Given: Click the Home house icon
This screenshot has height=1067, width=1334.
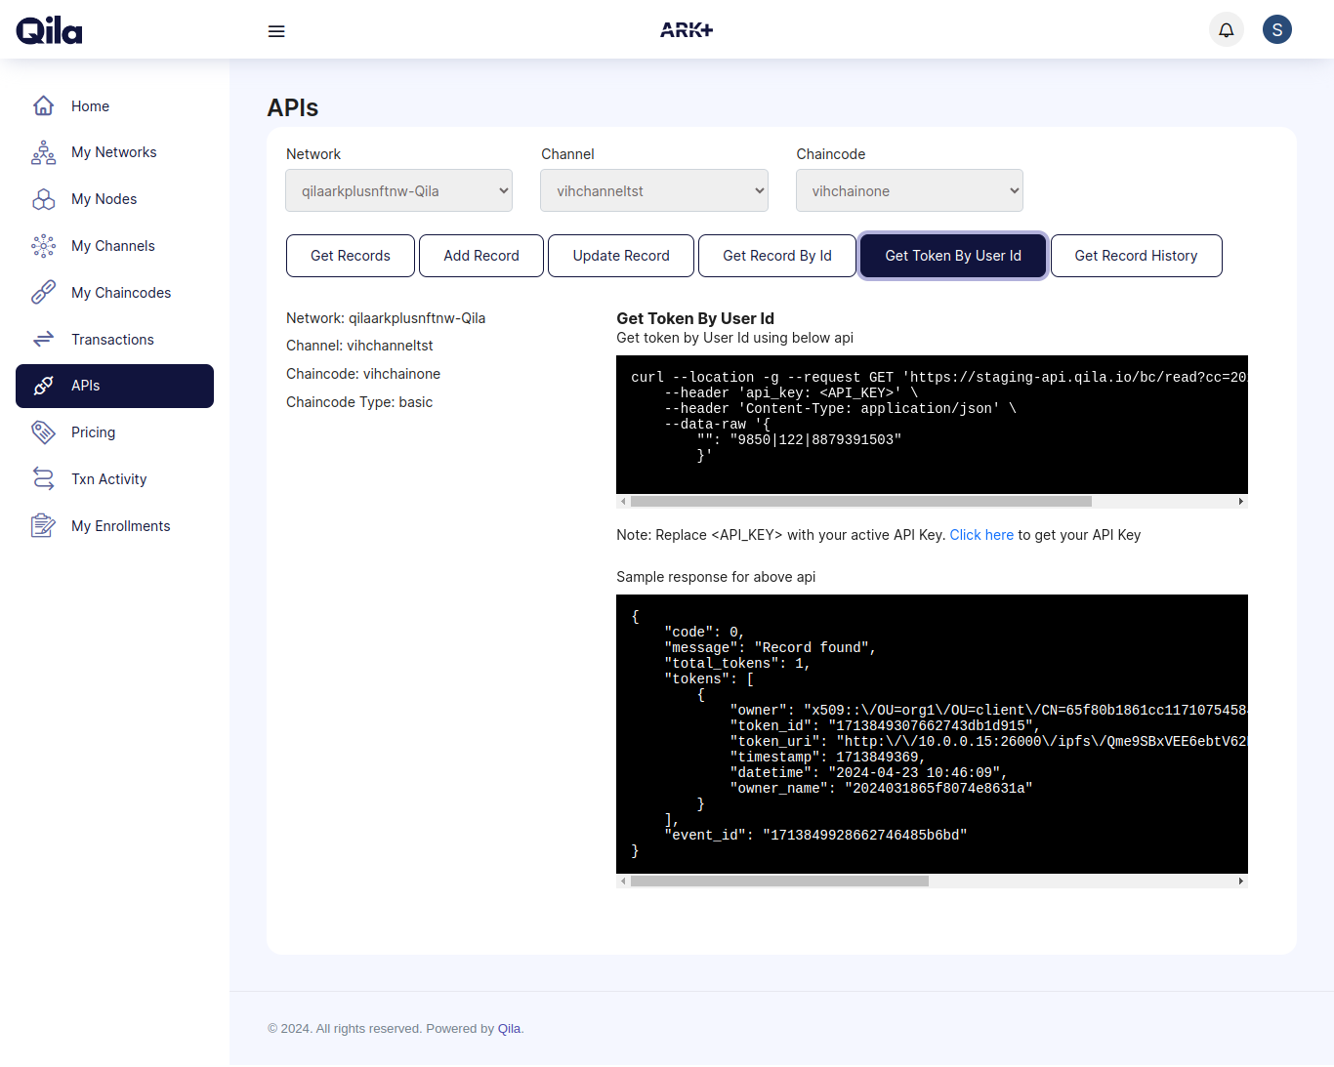Looking at the screenshot, I should coord(44,105).
